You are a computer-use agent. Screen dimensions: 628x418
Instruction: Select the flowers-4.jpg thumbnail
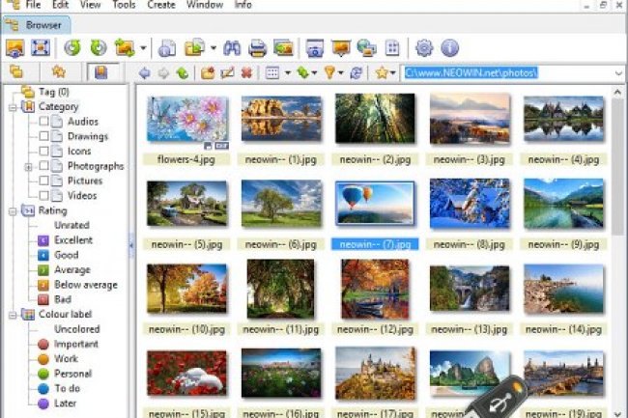(186, 120)
